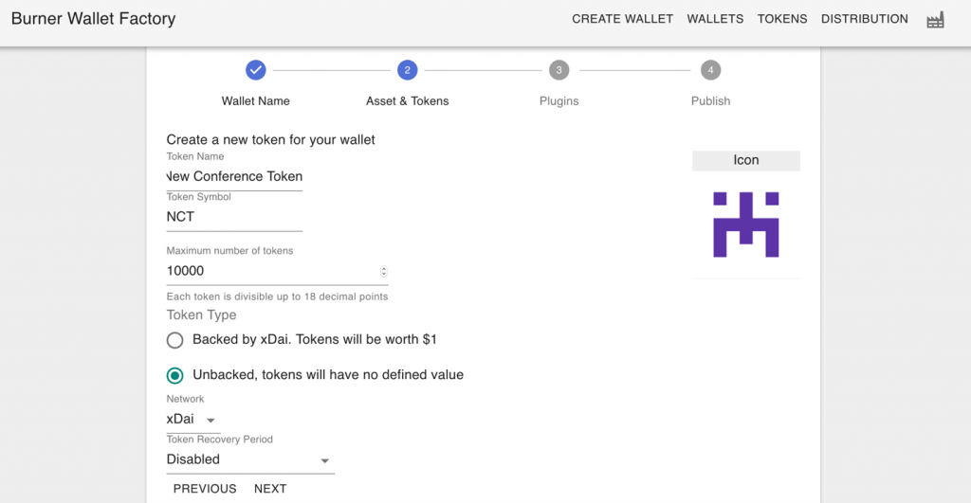Open the Network xDai dropdown
Screen dimensions: 971x503
coord(193,420)
